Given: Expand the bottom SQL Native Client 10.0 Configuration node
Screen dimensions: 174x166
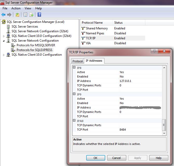Looking at the screenshot, I should point(4,55).
